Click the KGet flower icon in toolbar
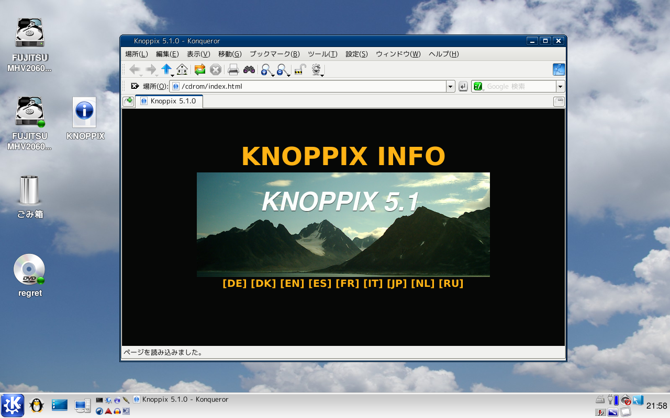Viewport: 670px width, 418px height. point(316,69)
